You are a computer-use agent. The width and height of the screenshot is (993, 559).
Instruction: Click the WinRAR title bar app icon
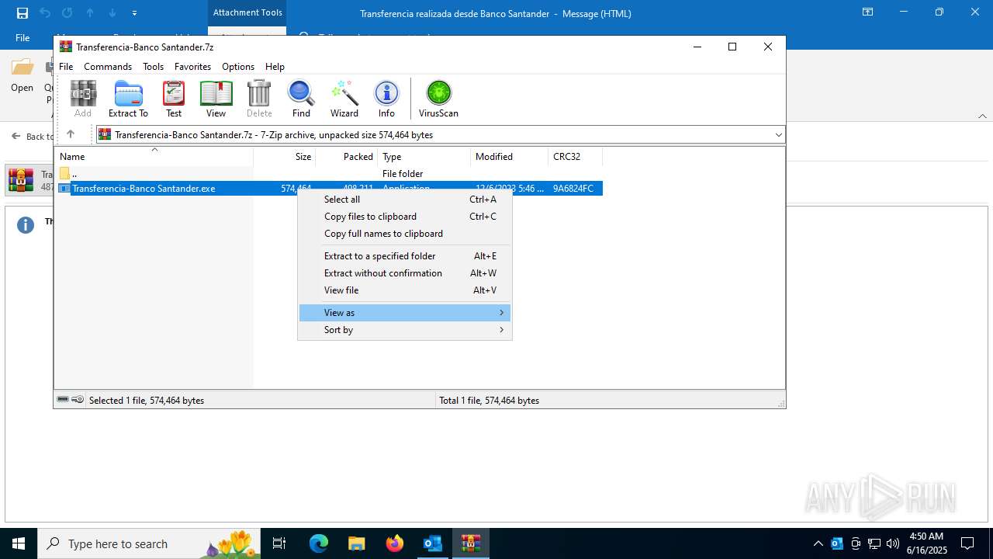[66, 47]
